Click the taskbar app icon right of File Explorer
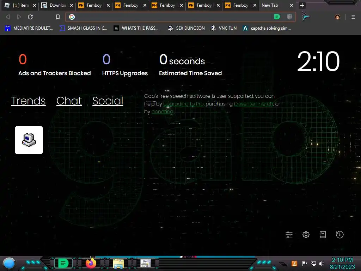 [146, 263]
